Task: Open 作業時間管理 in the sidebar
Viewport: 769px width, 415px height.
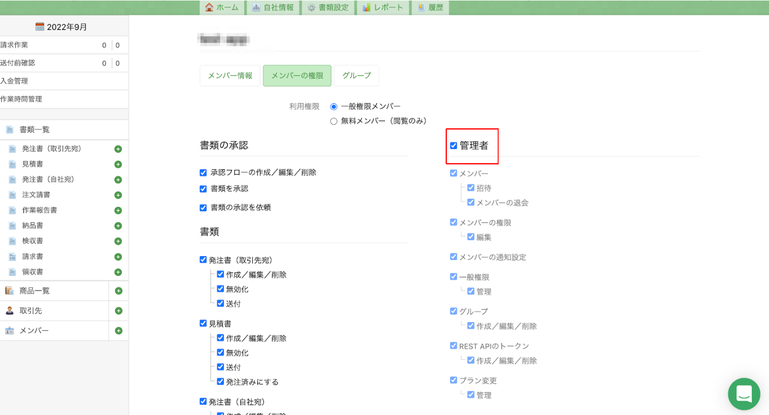Action: click(x=21, y=99)
